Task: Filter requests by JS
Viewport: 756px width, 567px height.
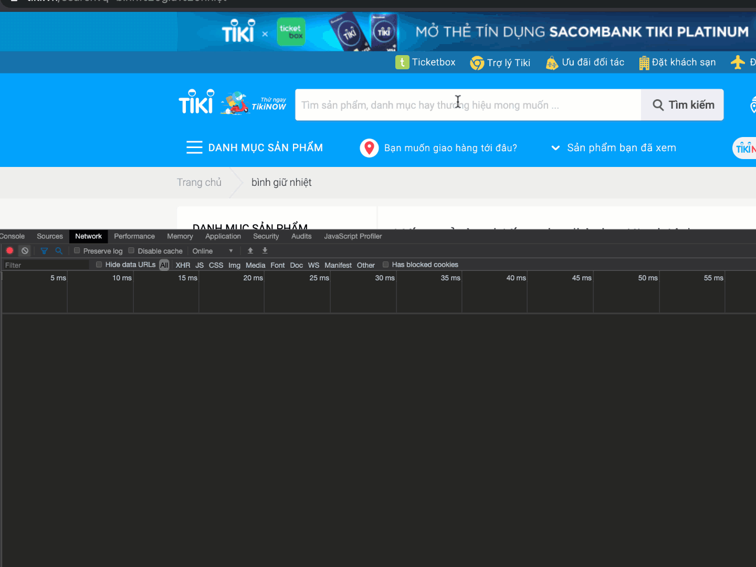Action: 199,265
